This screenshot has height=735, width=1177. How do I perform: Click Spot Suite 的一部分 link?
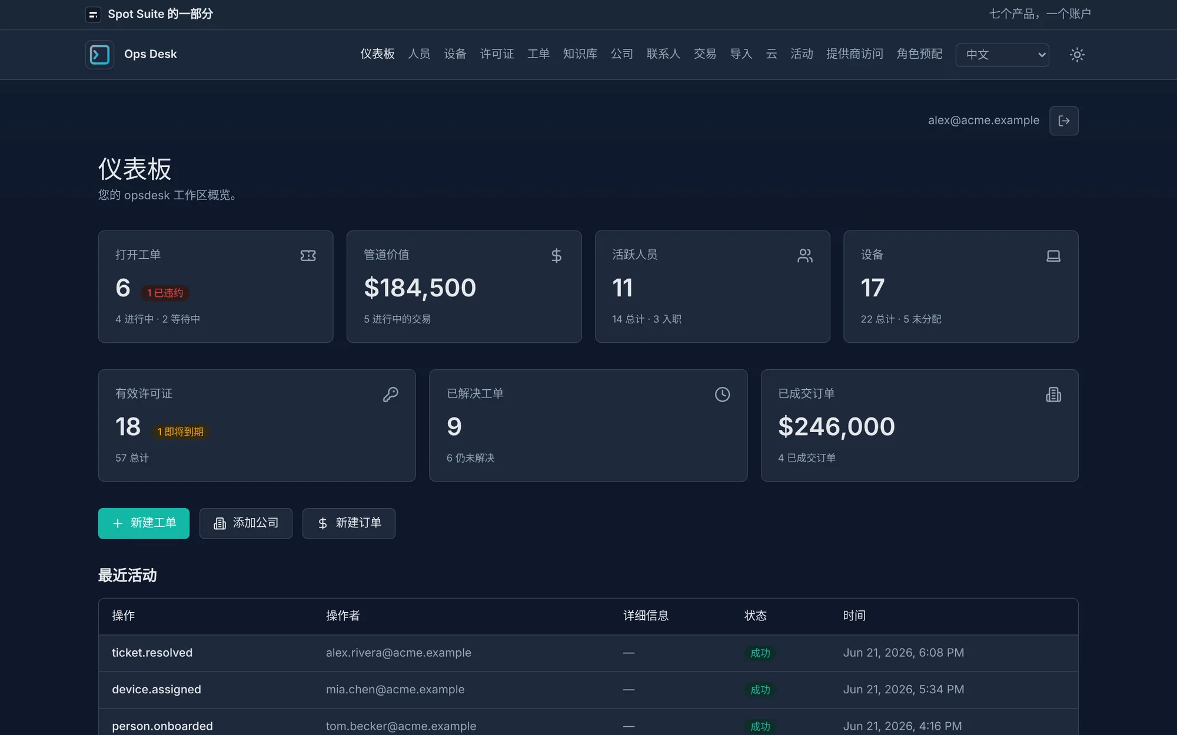click(x=160, y=14)
